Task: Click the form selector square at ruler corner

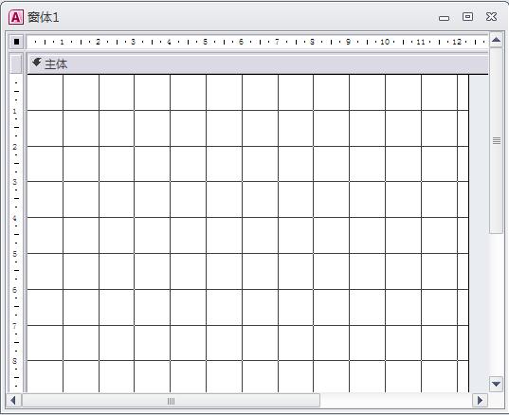Action: (x=16, y=42)
